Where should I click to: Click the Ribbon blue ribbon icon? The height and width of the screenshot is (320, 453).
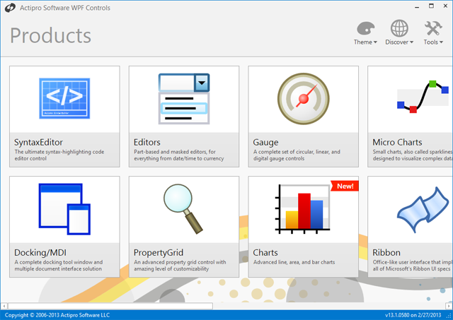pyautogui.click(x=423, y=209)
